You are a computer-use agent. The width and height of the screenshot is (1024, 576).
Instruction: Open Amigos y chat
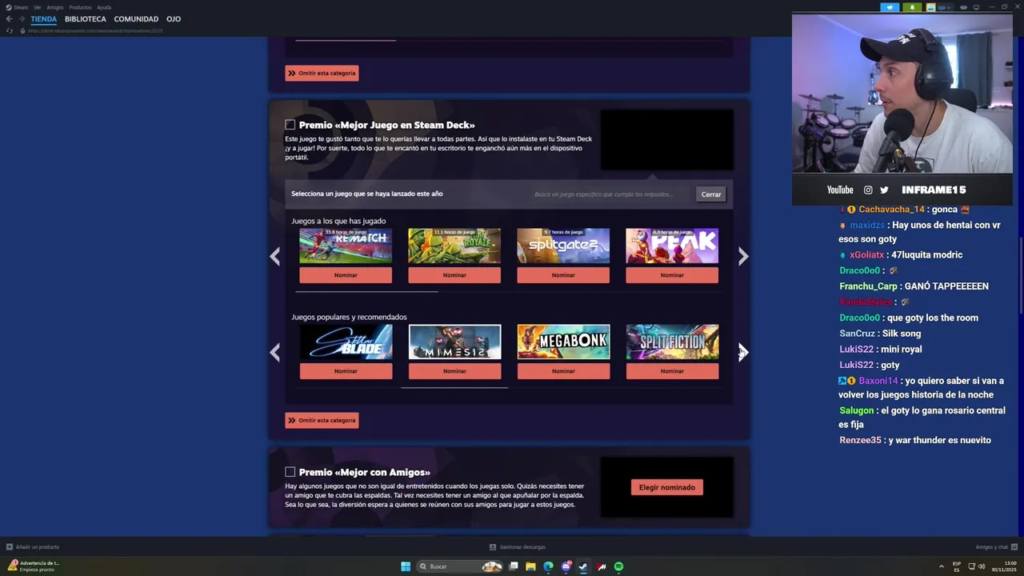pos(995,547)
